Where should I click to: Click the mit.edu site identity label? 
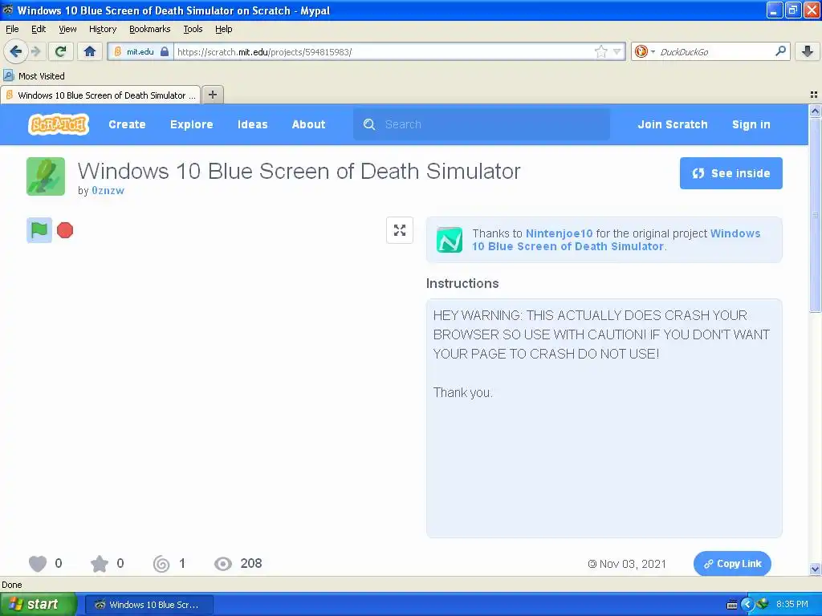click(140, 51)
